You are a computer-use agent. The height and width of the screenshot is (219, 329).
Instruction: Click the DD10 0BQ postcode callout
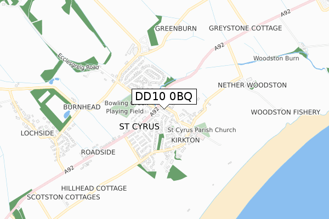tap(164, 96)
